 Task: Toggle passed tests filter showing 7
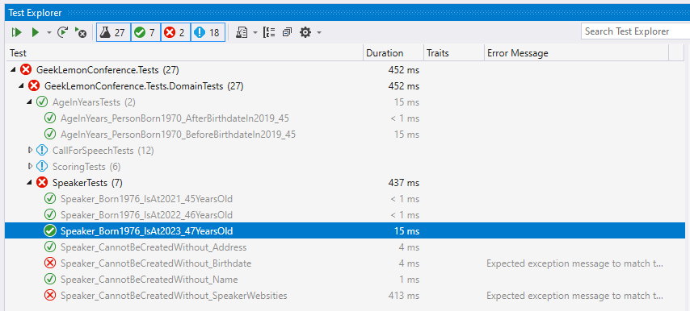pos(145,32)
